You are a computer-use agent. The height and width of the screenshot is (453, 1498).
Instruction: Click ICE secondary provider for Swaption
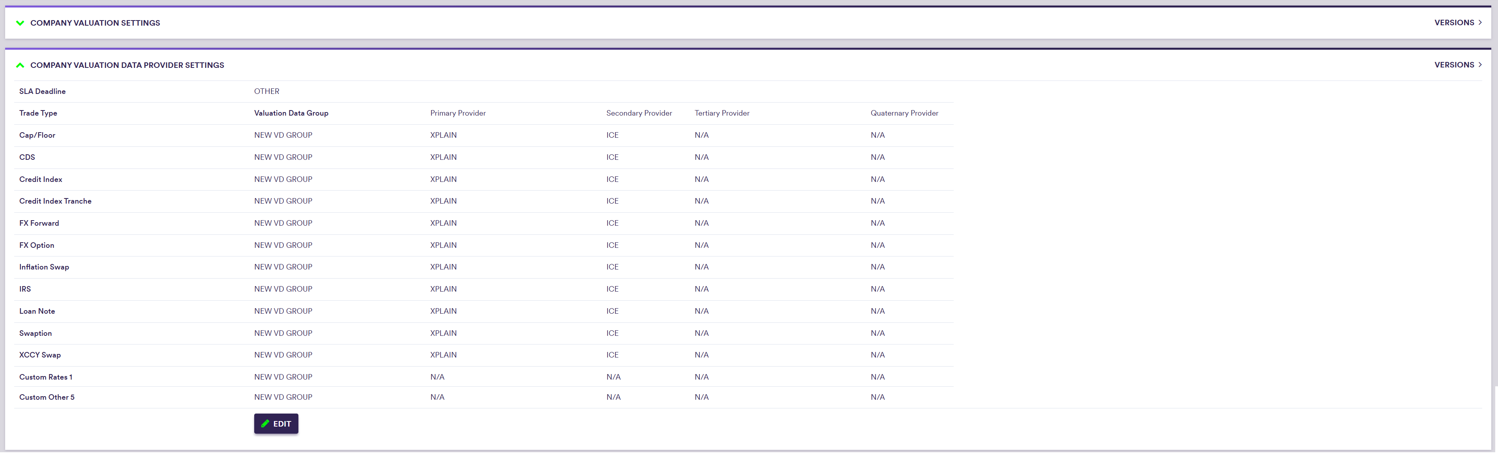tap(612, 333)
